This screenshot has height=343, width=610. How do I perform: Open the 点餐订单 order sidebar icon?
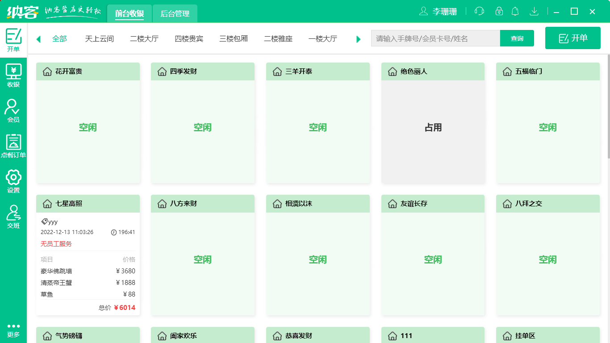coord(13,146)
